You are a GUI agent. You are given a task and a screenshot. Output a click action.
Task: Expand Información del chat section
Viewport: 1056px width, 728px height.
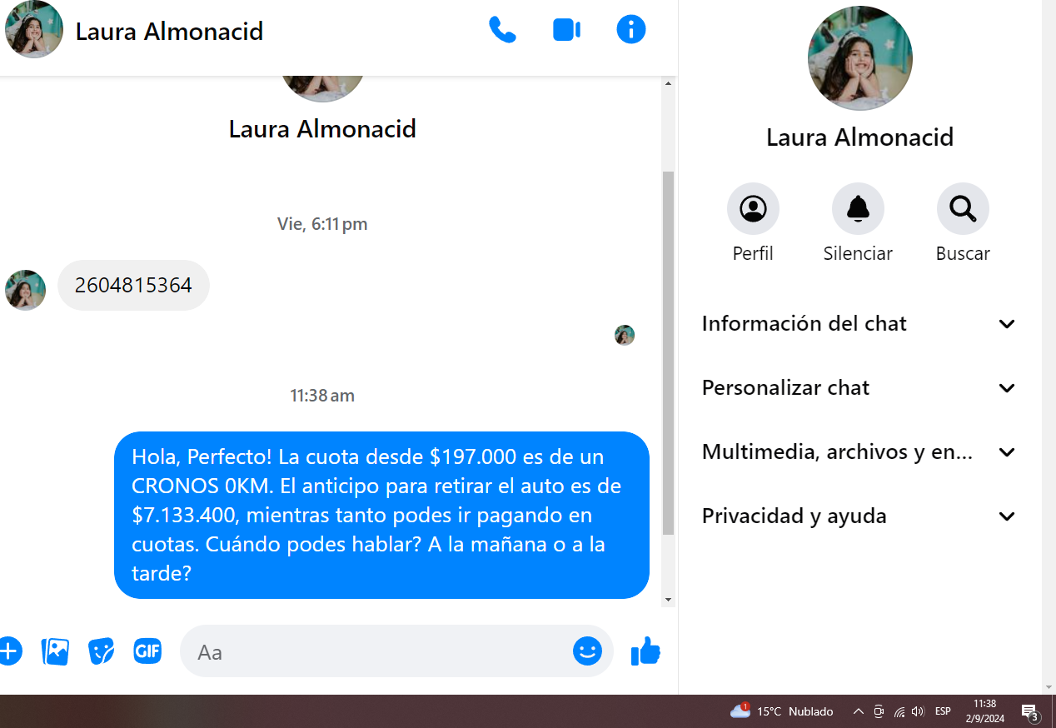859,323
